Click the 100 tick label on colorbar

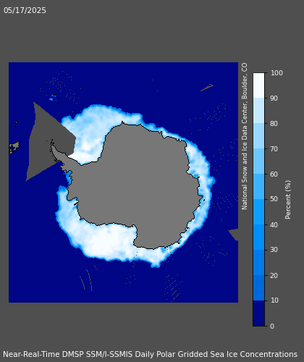(276, 73)
